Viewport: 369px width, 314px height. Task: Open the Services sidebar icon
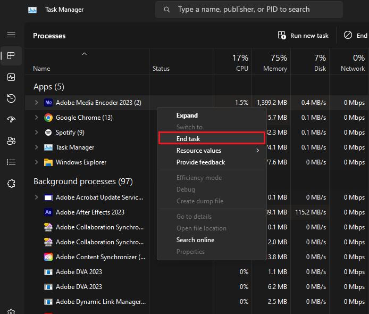pos(11,184)
